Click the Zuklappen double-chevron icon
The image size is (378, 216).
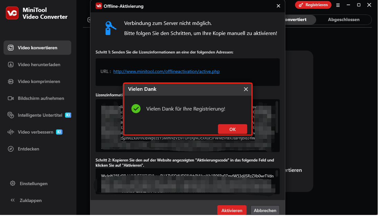pyautogui.click(x=12, y=200)
